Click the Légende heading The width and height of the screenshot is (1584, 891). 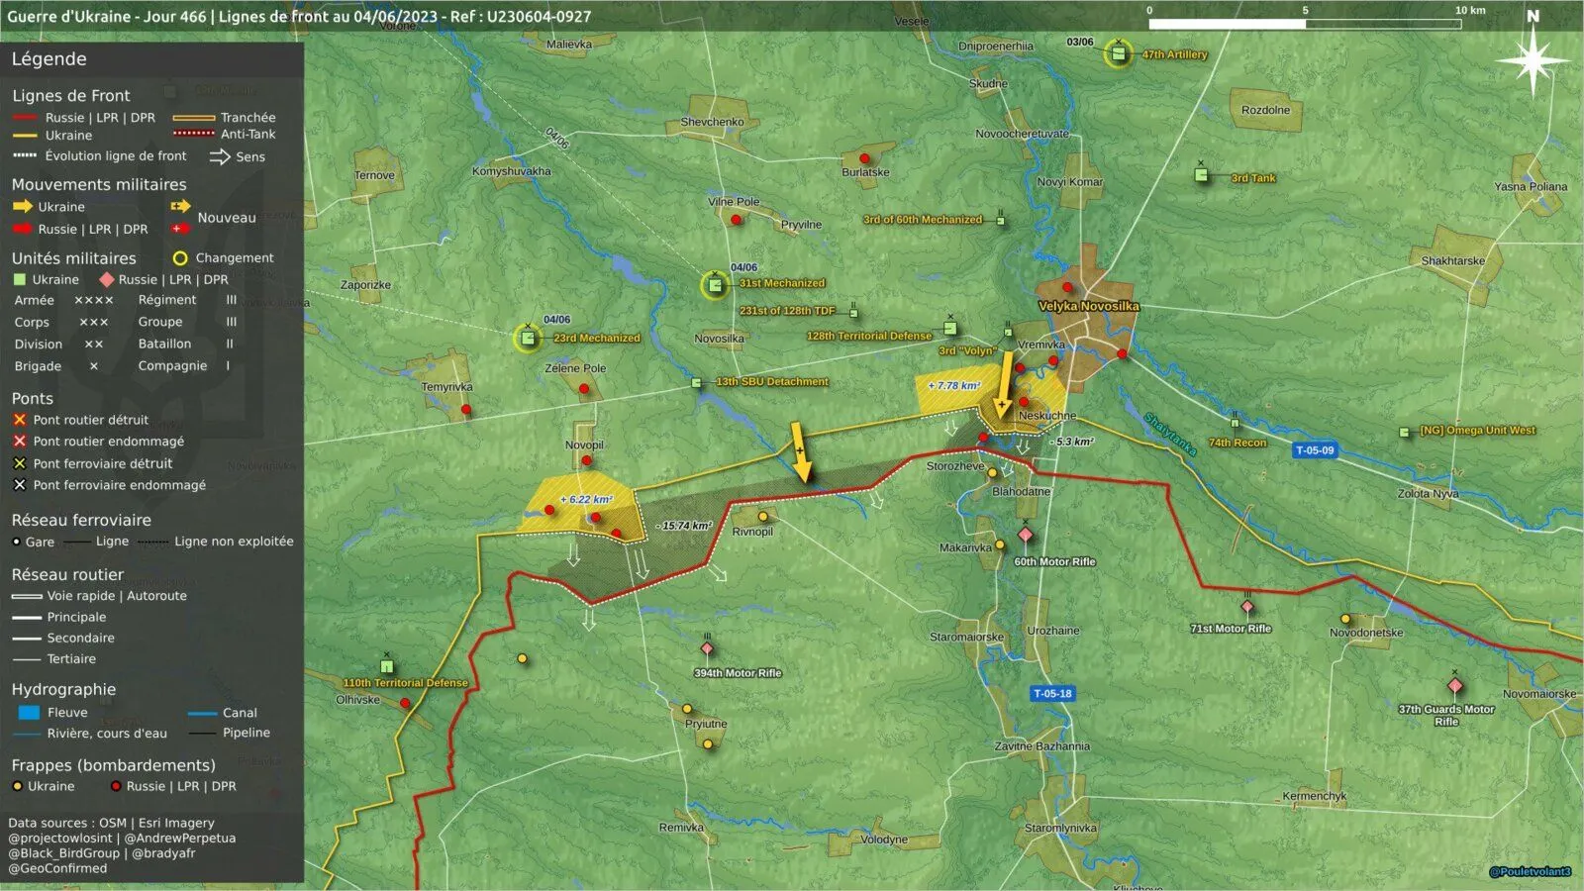click(49, 59)
